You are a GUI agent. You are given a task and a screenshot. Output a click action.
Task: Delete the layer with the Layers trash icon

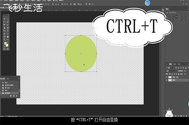187,116
